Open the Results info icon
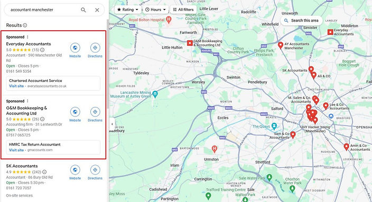The width and height of the screenshot is (372, 202). tap(25, 25)
